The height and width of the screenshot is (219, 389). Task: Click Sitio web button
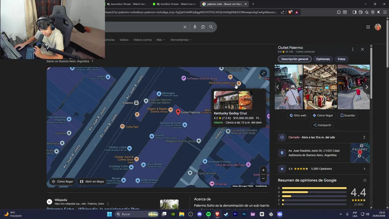click(x=298, y=116)
